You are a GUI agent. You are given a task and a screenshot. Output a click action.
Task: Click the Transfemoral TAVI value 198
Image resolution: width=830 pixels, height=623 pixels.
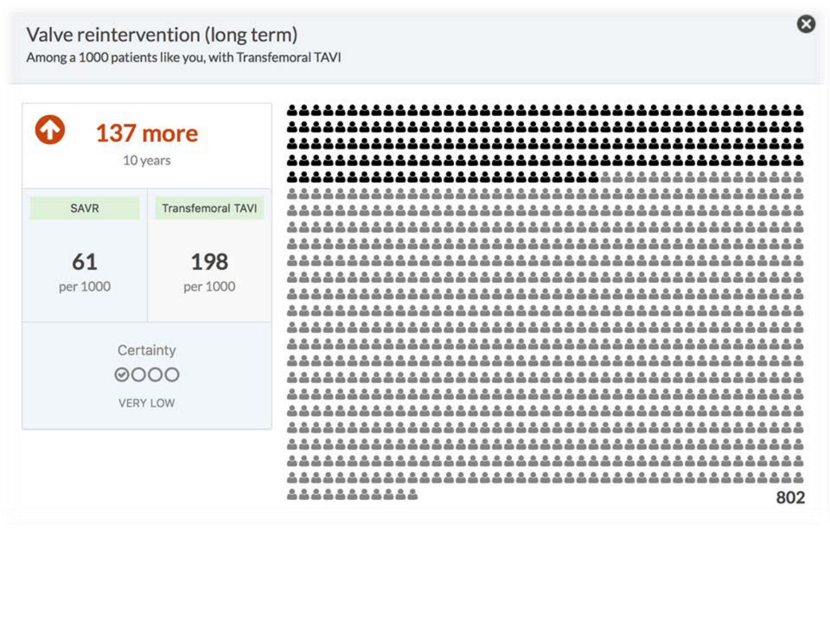(x=209, y=262)
